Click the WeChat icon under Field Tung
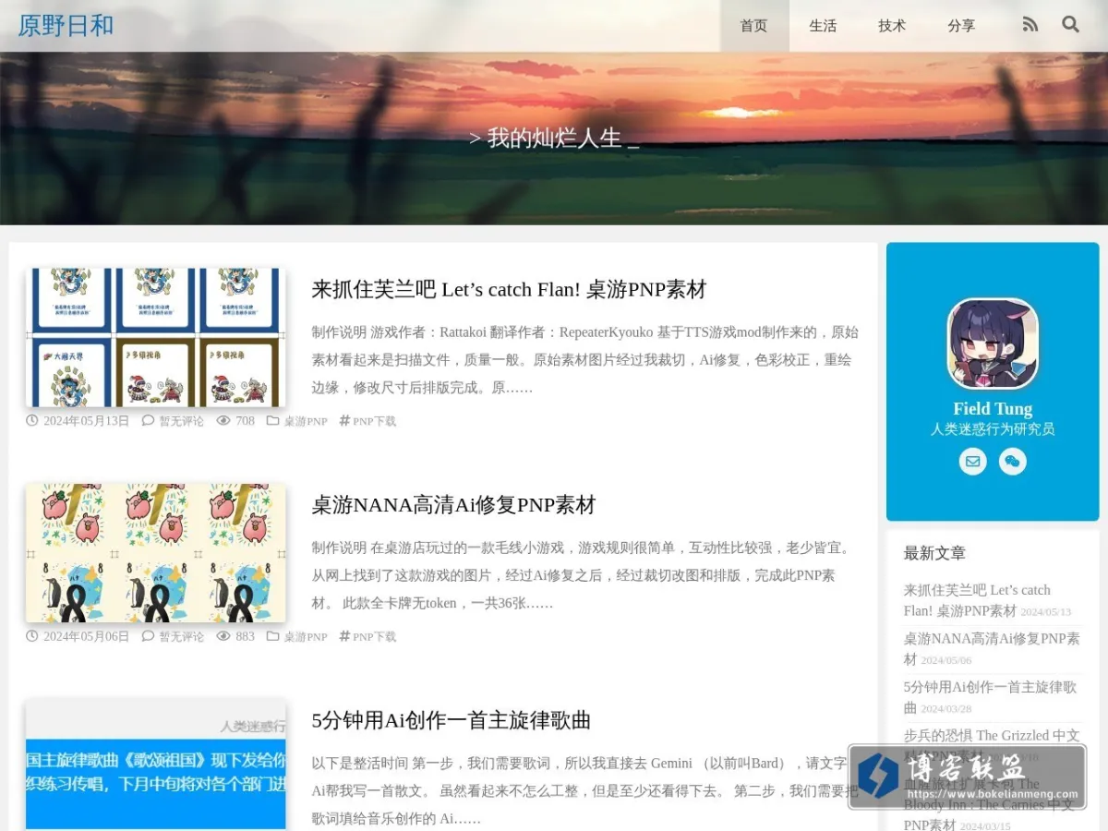This screenshot has width=1108, height=831. pyautogui.click(x=1013, y=462)
